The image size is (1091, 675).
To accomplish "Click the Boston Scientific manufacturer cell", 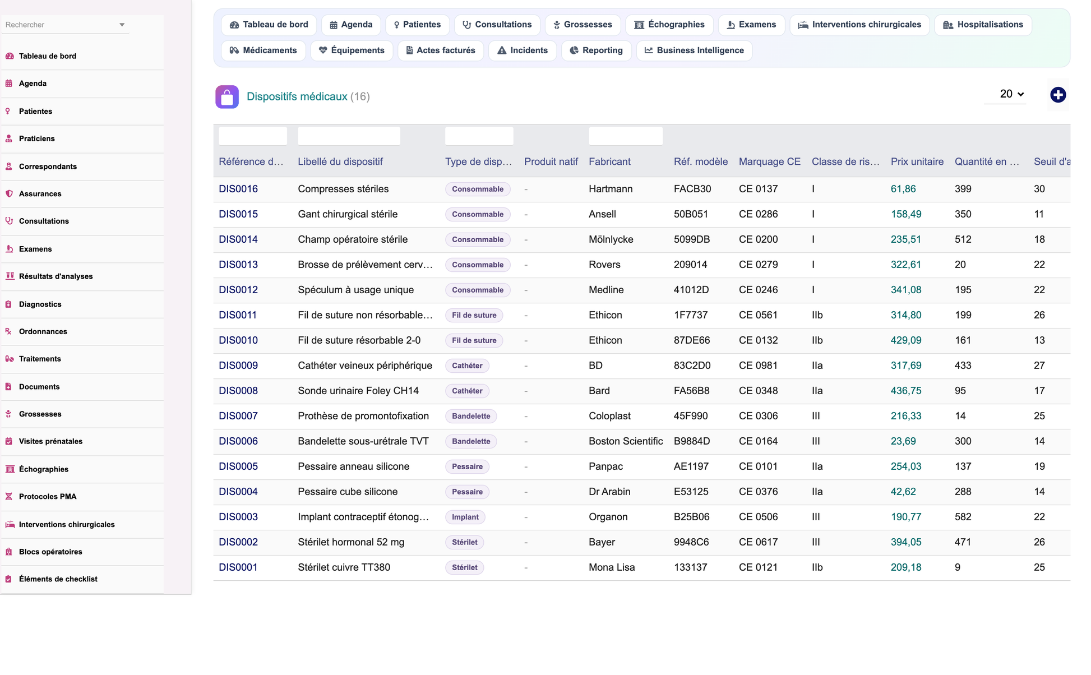I will pos(626,441).
